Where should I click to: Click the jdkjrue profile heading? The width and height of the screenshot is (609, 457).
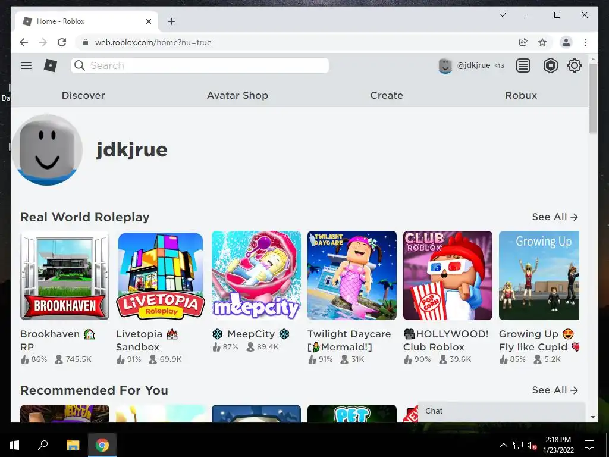pos(132,149)
